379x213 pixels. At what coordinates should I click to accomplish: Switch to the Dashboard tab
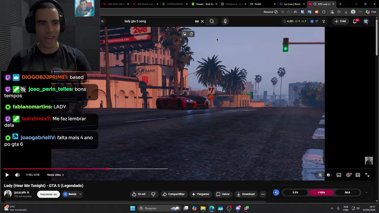[234, 4]
